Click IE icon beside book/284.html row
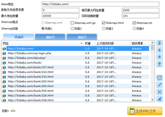The height and width of the screenshot is (117, 165). click(4, 86)
